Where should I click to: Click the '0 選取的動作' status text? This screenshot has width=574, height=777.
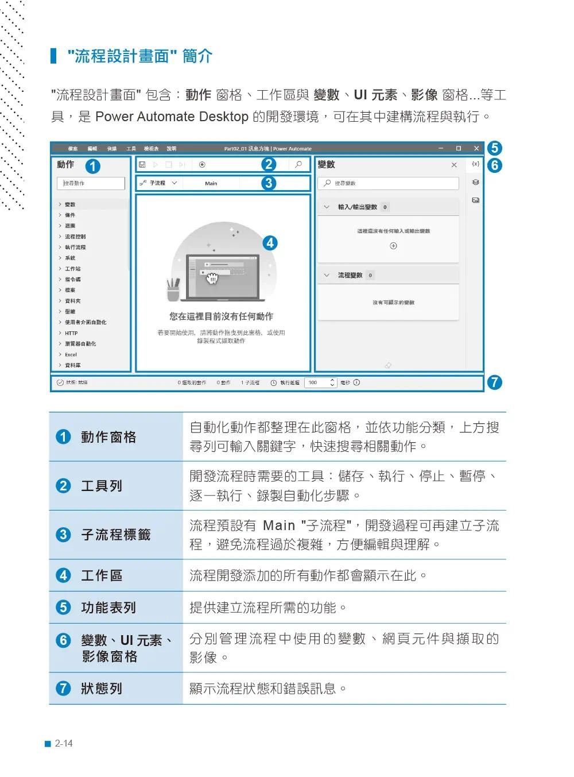click(x=192, y=382)
